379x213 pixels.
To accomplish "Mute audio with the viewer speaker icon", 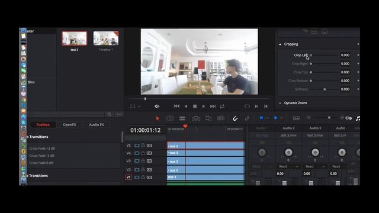I will click(157, 106).
